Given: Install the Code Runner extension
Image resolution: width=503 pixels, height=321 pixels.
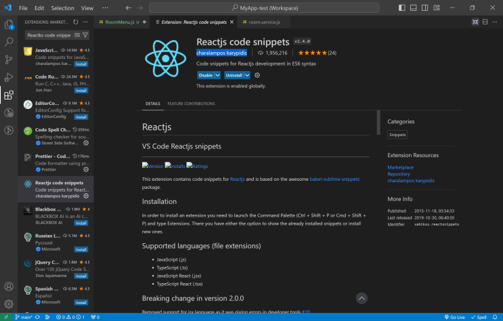Looking at the screenshot, I should [x=81, y=91].
